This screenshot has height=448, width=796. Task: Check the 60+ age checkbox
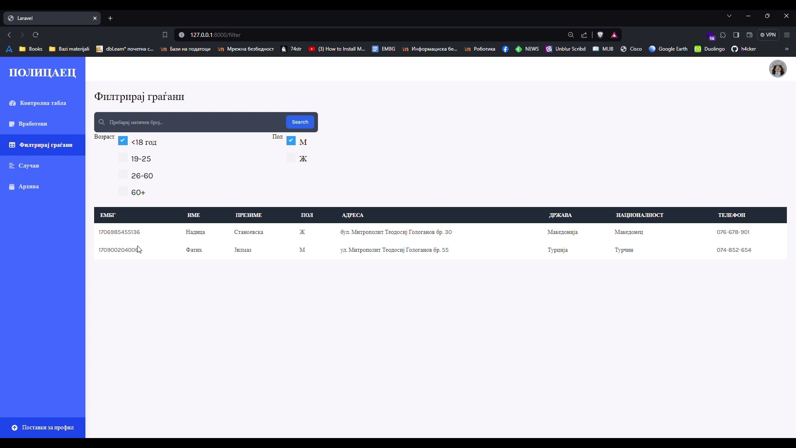pos(123,191)
